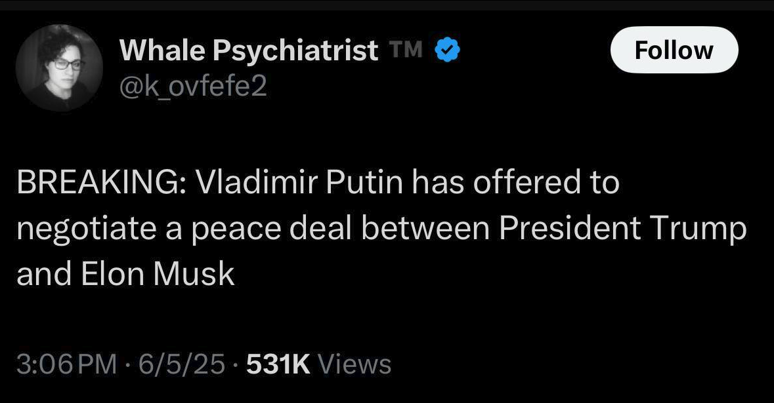Click the word has in the post
This screenshot has height=403, width=774.
pyautogui.click(x=439, y=183)
